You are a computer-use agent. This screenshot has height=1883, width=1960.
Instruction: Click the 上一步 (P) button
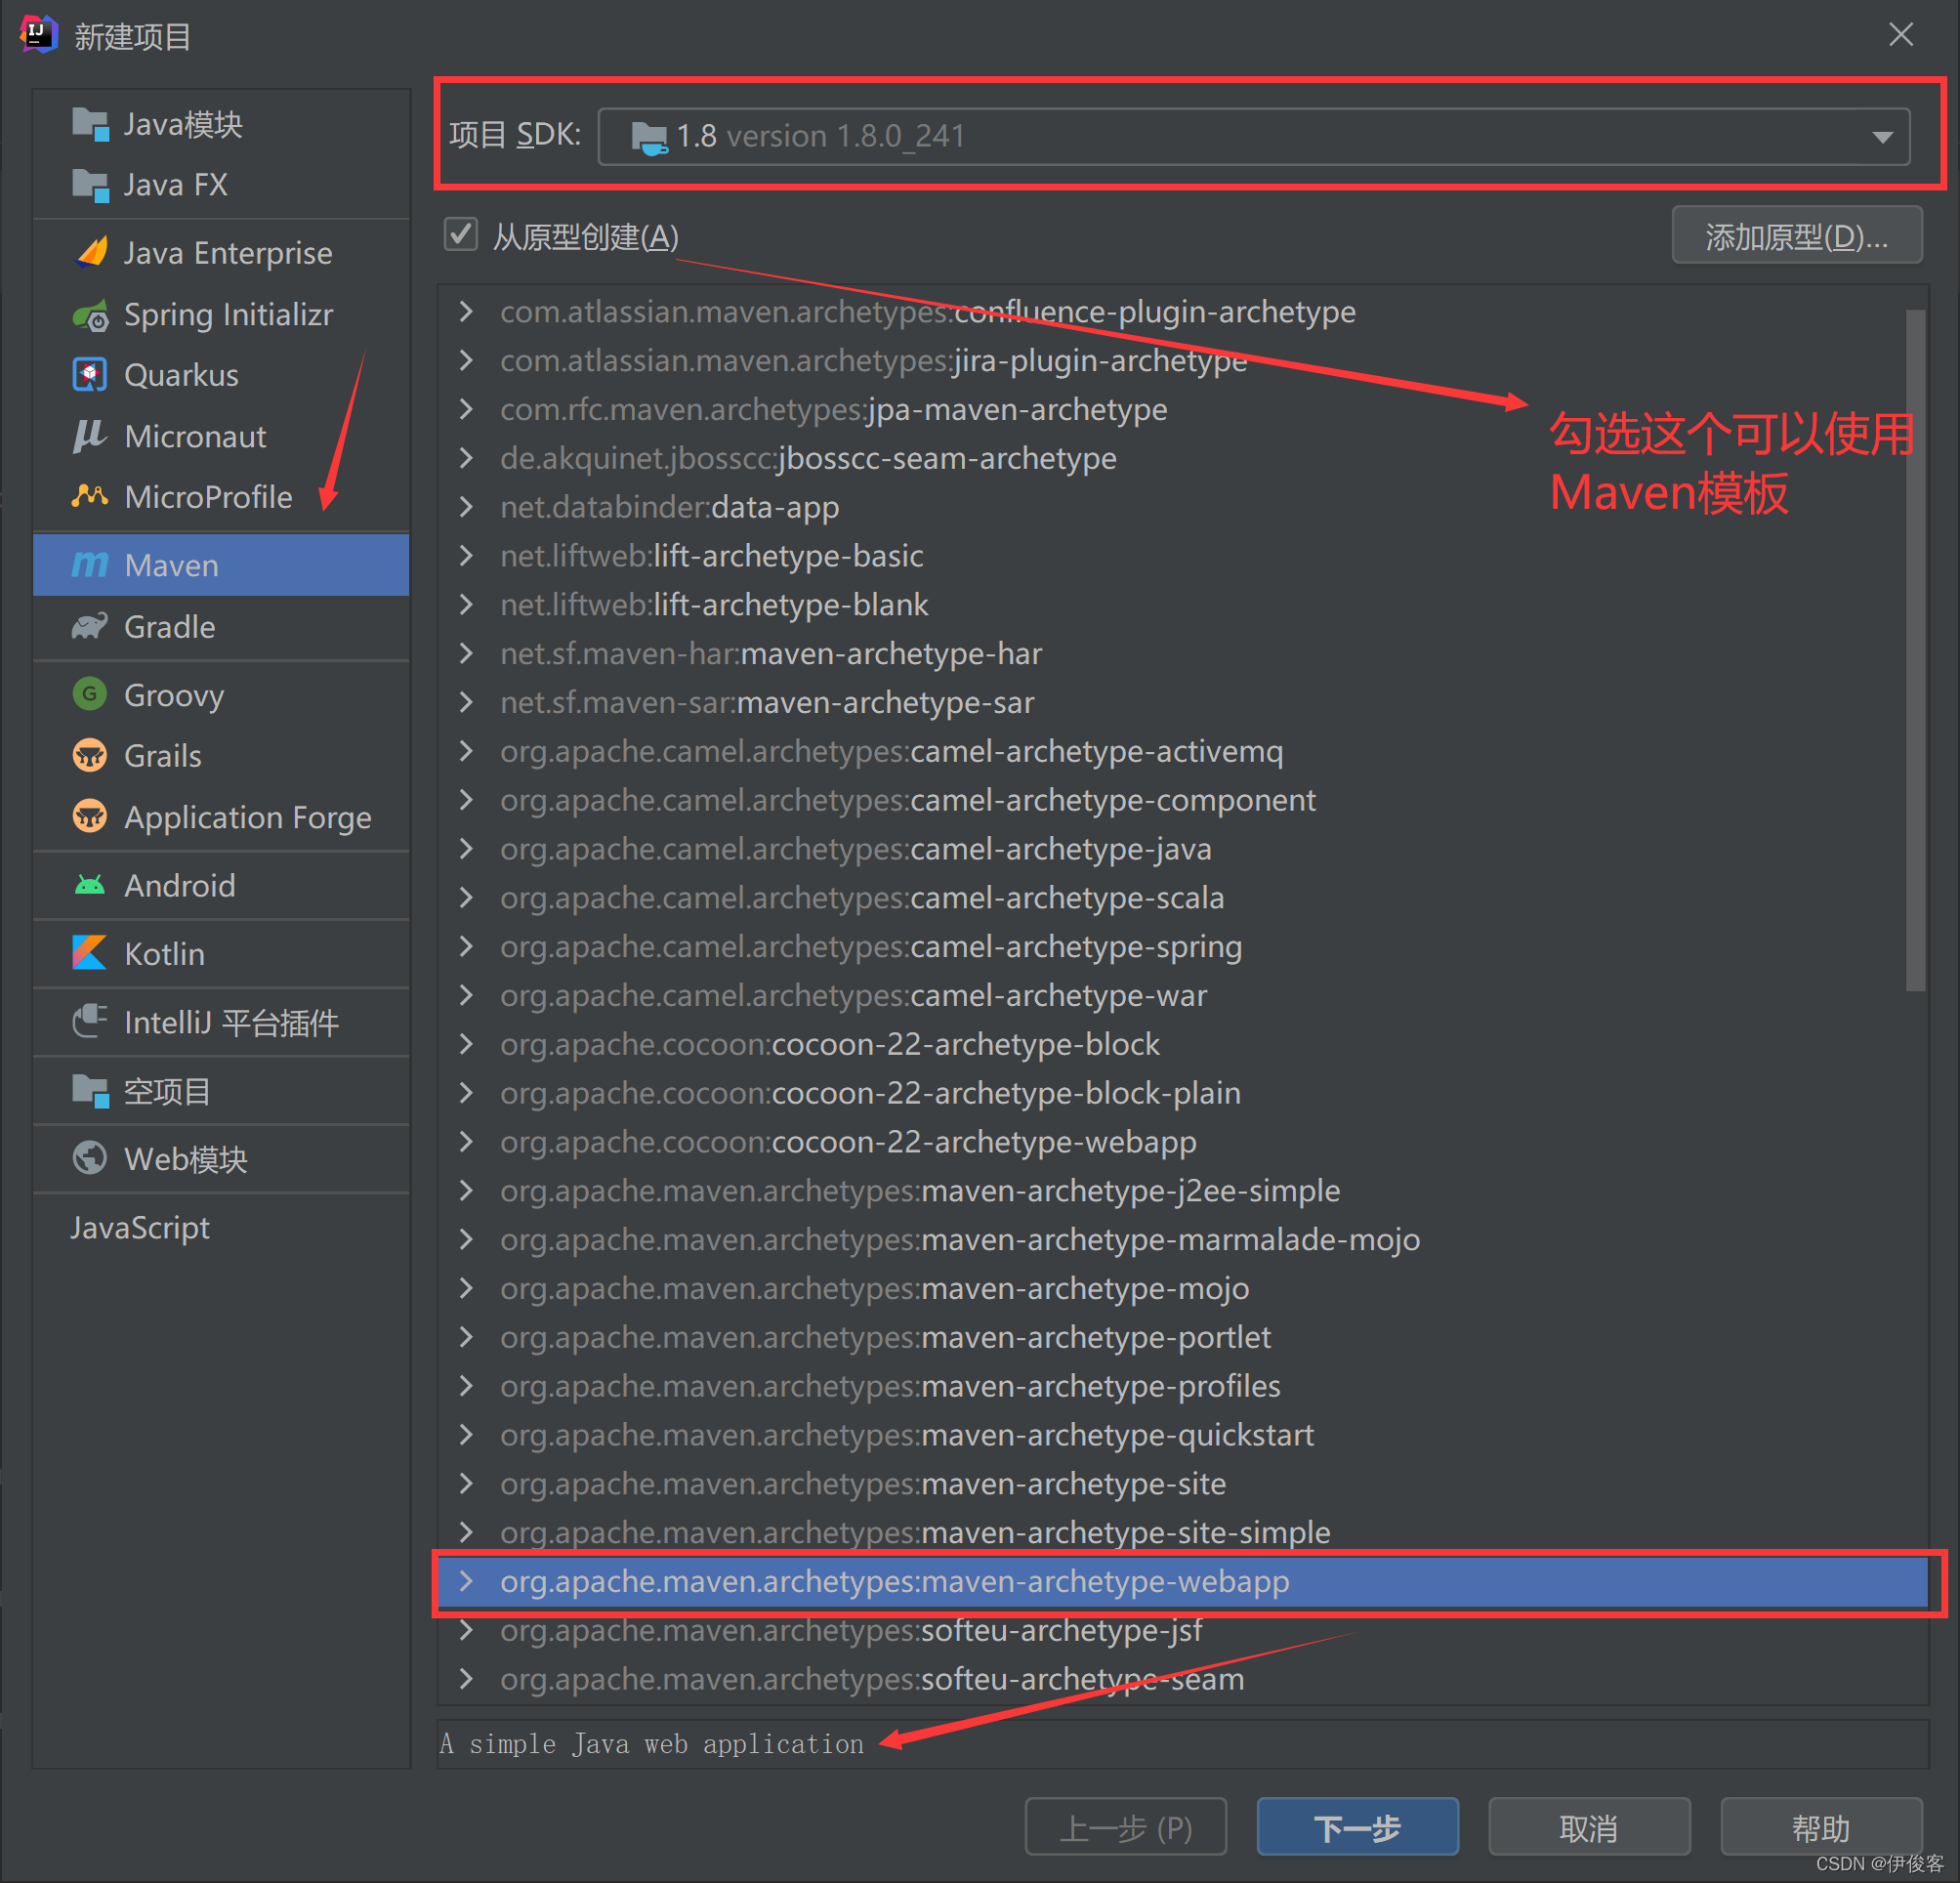(1126, 1827)
